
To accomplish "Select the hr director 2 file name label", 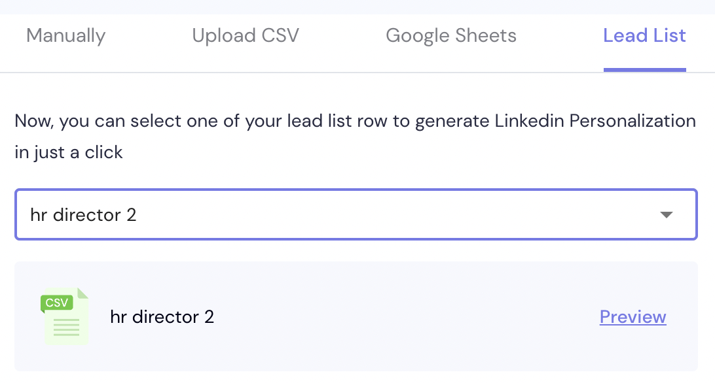I will [x=162, y=316].
